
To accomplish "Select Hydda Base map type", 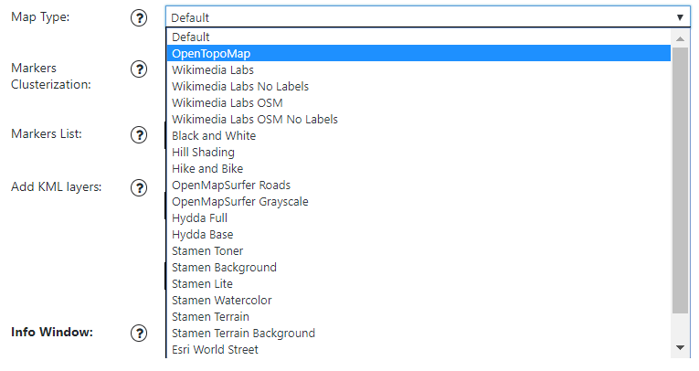I will pos(418,235).
